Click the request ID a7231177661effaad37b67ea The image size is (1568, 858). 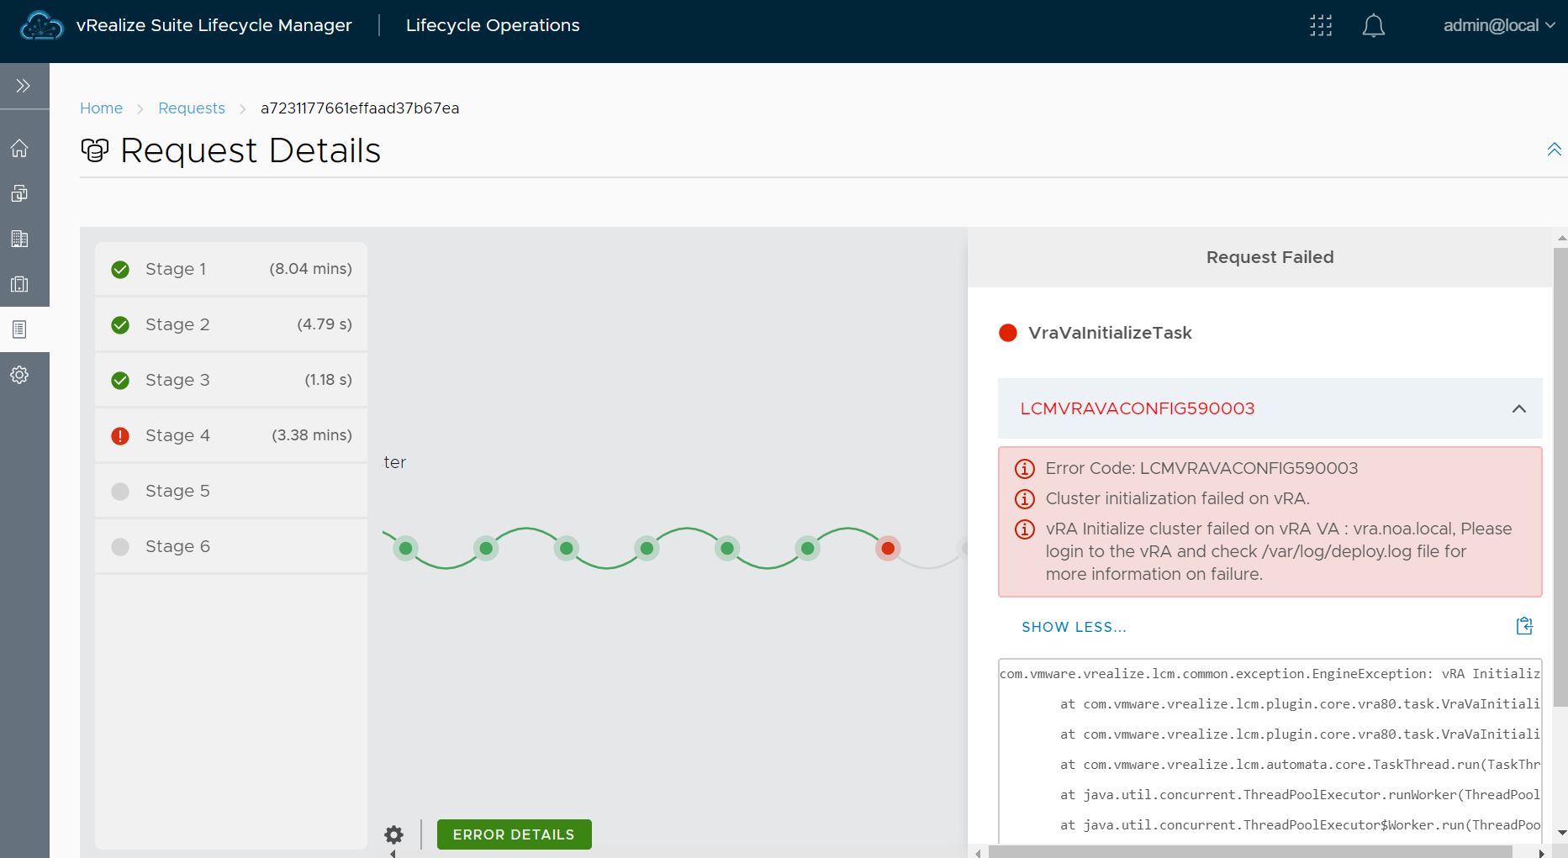point(360,108)
